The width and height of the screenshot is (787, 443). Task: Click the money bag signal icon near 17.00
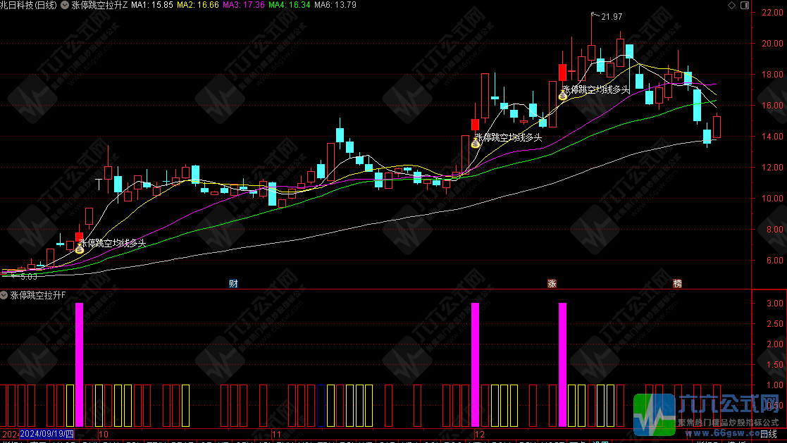563,95
